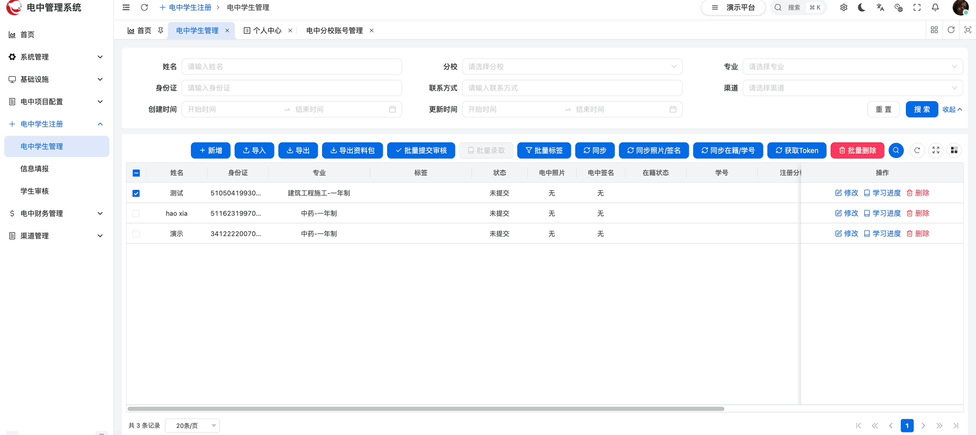Check the hao xia row checkbox
976x435 pixels.
tap(136, 213)
